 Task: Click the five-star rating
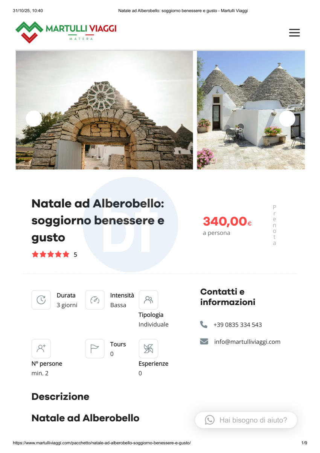click(x=51, y=254)
